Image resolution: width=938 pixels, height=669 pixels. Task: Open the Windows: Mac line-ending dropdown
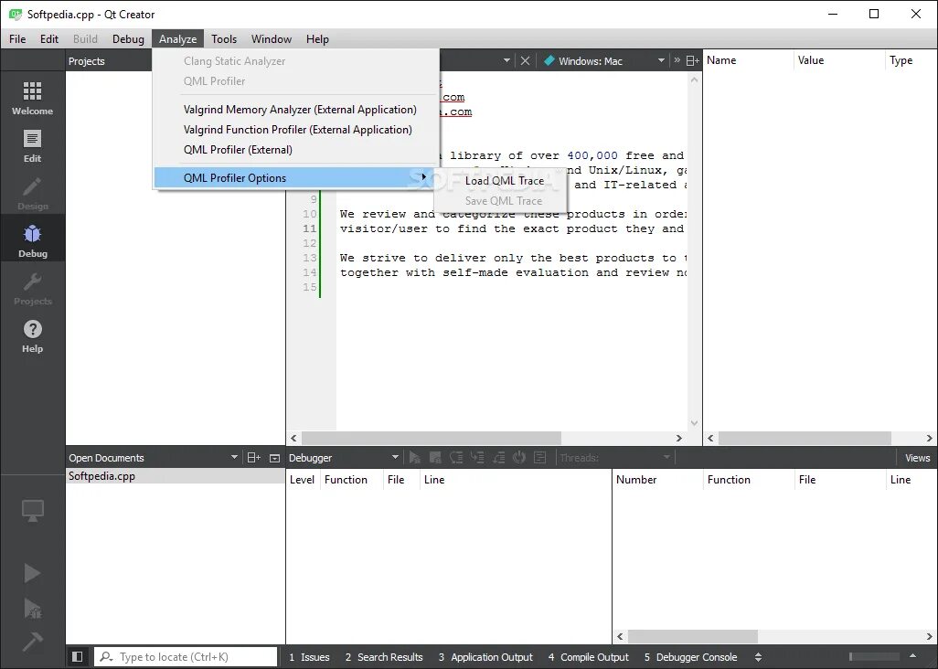click(661, 61)
